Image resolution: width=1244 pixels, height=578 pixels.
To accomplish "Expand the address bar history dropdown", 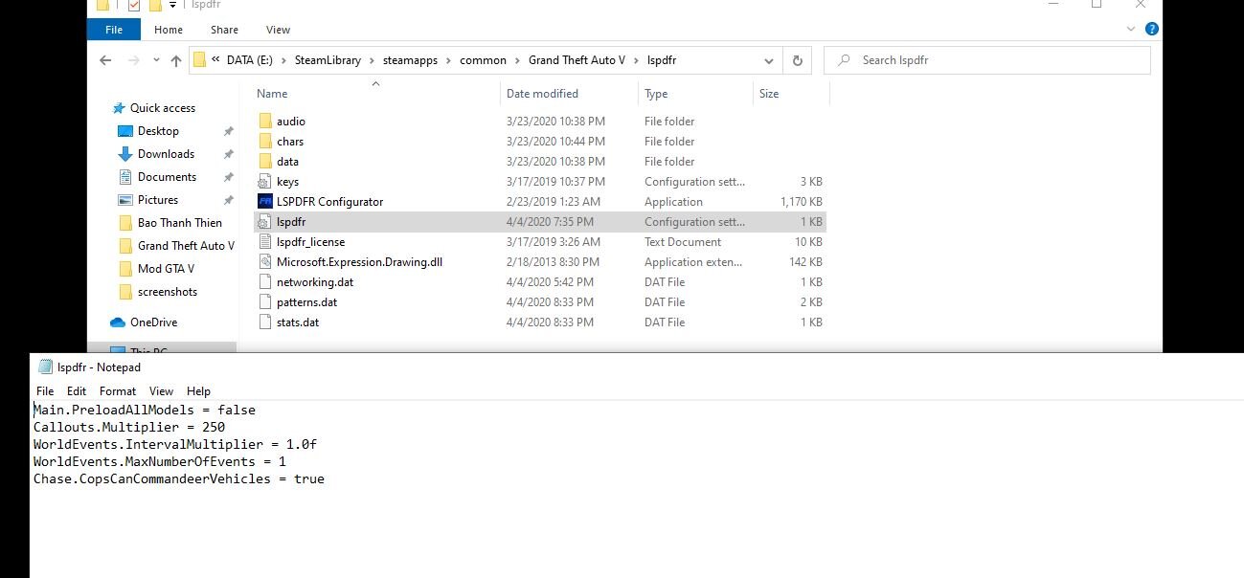I will tap(769, 60).
